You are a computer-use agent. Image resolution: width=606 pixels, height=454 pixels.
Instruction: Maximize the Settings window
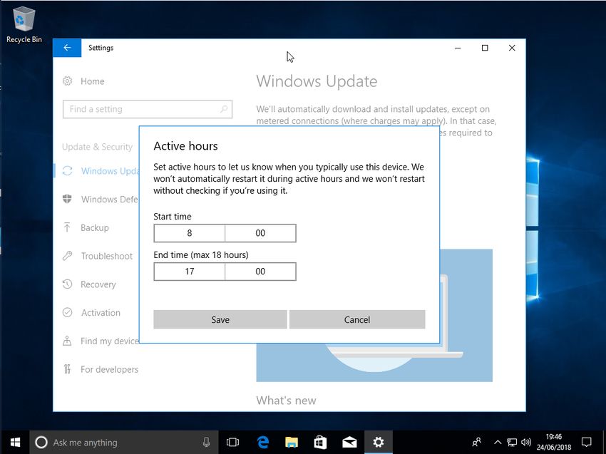[x=485, y=48]
